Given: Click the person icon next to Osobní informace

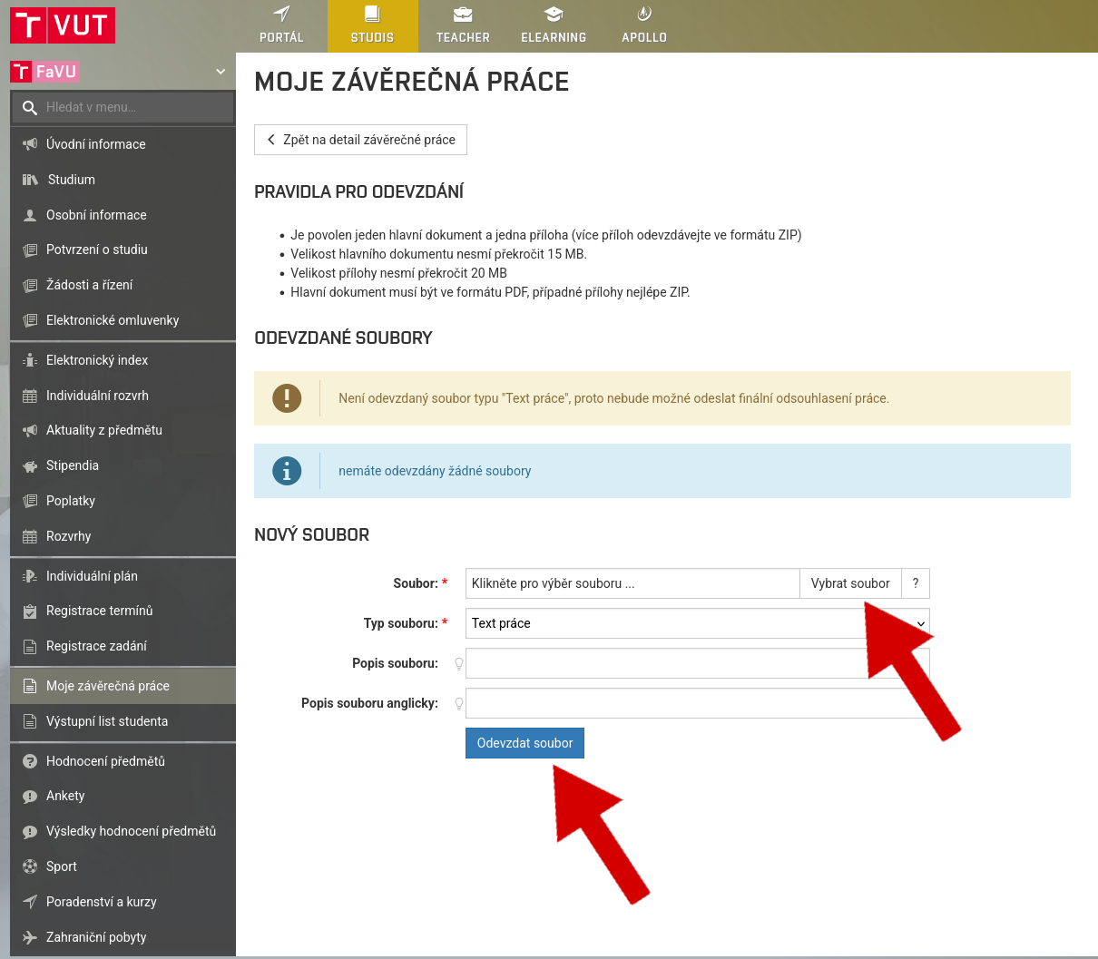Looking at the screenshot, I should click(x=30, y=215).
